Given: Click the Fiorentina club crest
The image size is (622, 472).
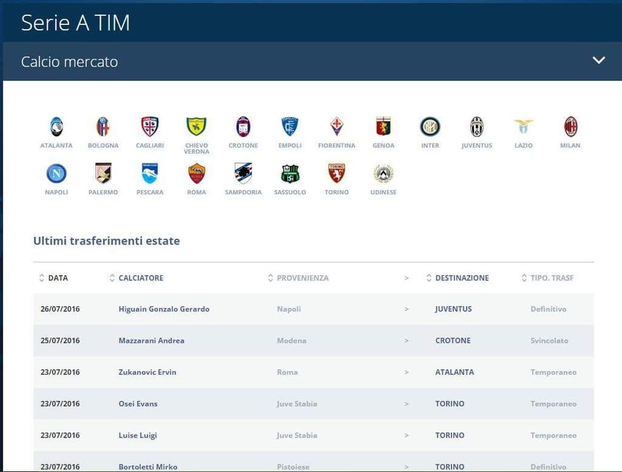Looking at the screenshot, I should pyautogui.click(x=337, y=125).
